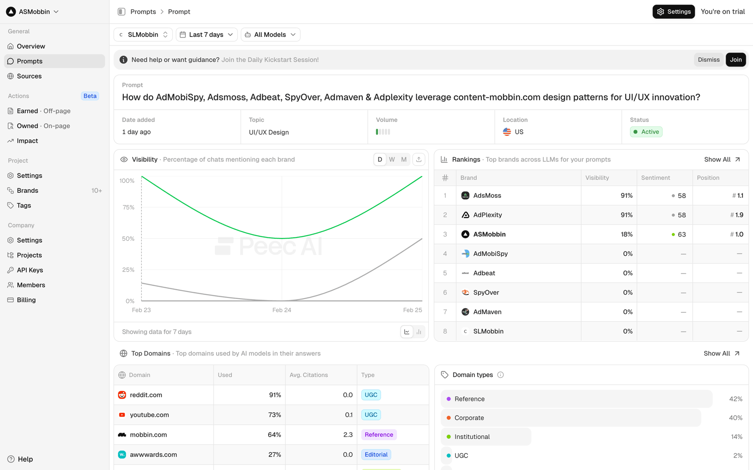Click the Reference domain type bar
Image resolution: width=753 pixels, height=470 pixels.
(577, 399)
